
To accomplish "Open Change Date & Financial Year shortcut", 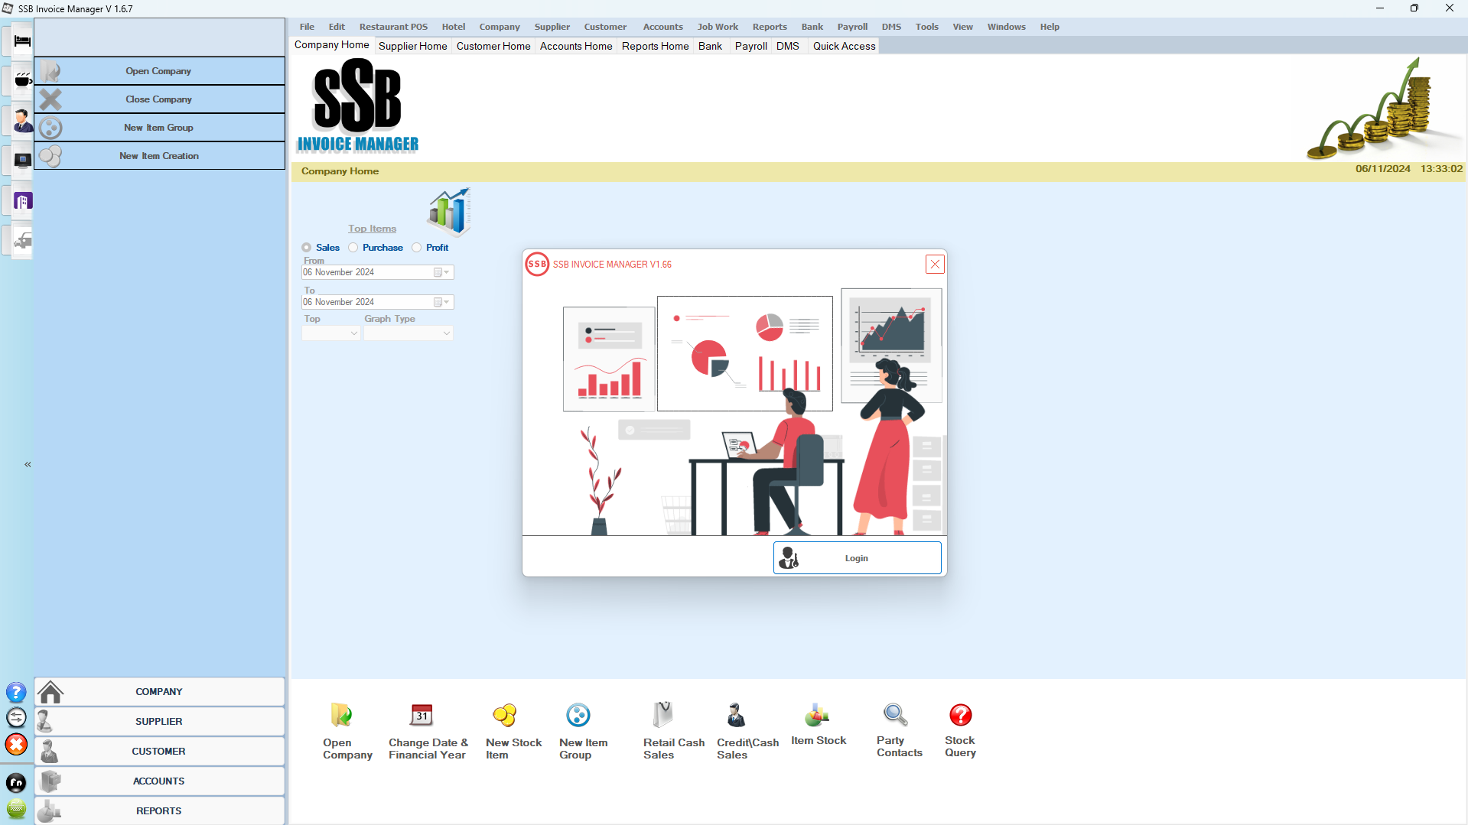I will (x=422, y=715).
